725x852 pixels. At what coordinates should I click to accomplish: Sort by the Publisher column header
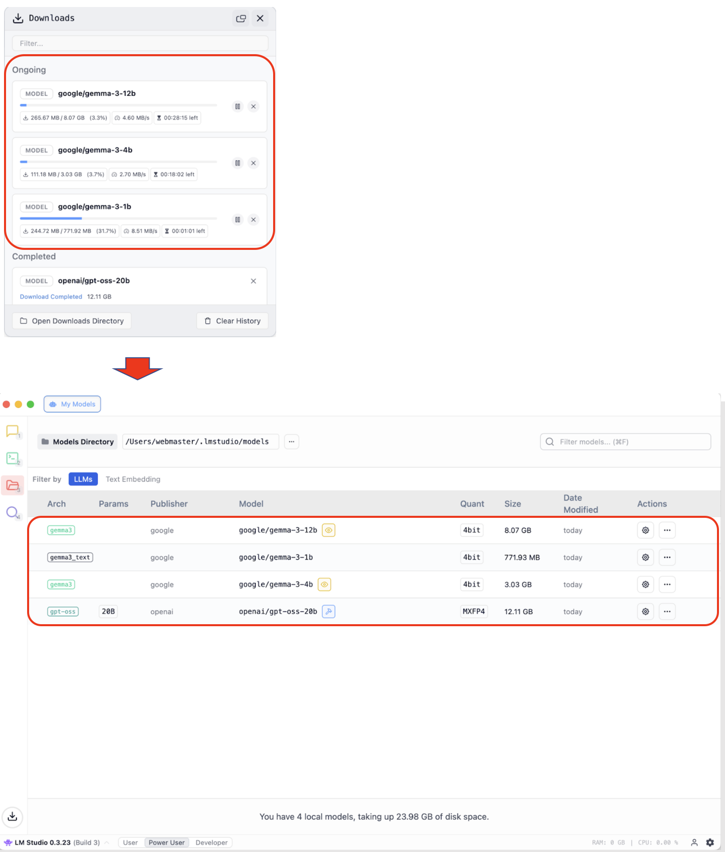[169, 504]
